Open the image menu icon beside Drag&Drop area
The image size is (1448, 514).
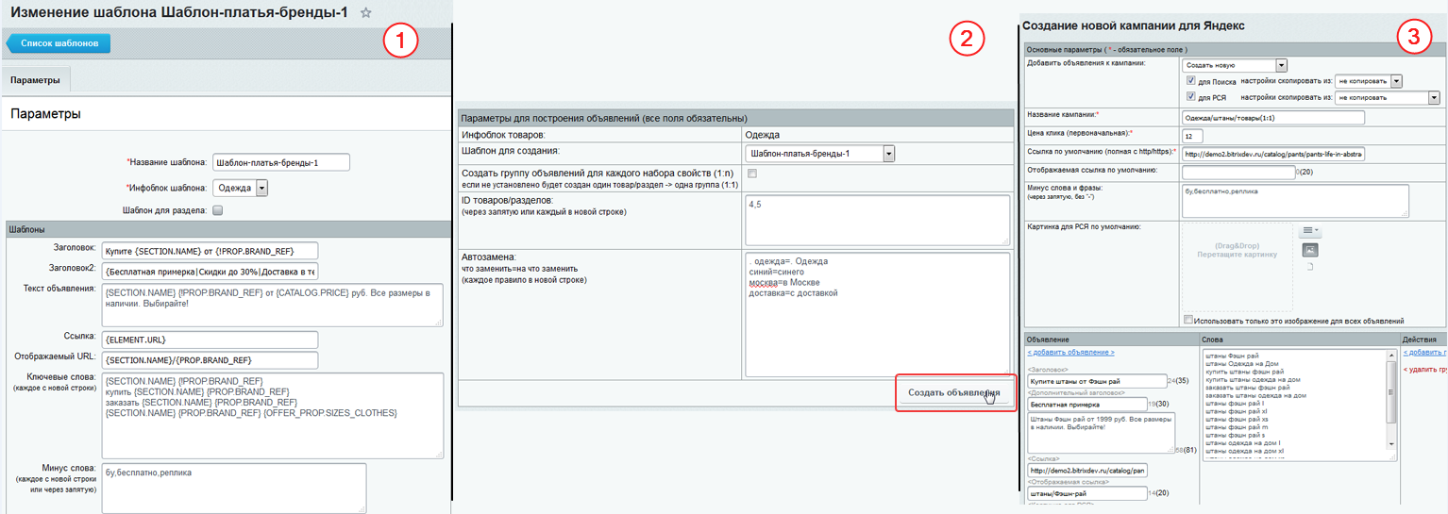tap(1310, 230)
